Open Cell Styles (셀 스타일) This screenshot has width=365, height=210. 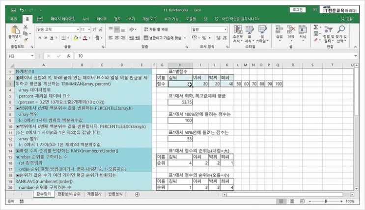point(262,34)
